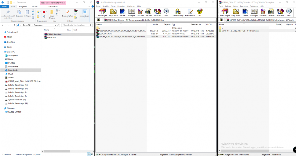Open Befehle menu in LSPDFR Add-Ons WinRAR

coord(106,6)
